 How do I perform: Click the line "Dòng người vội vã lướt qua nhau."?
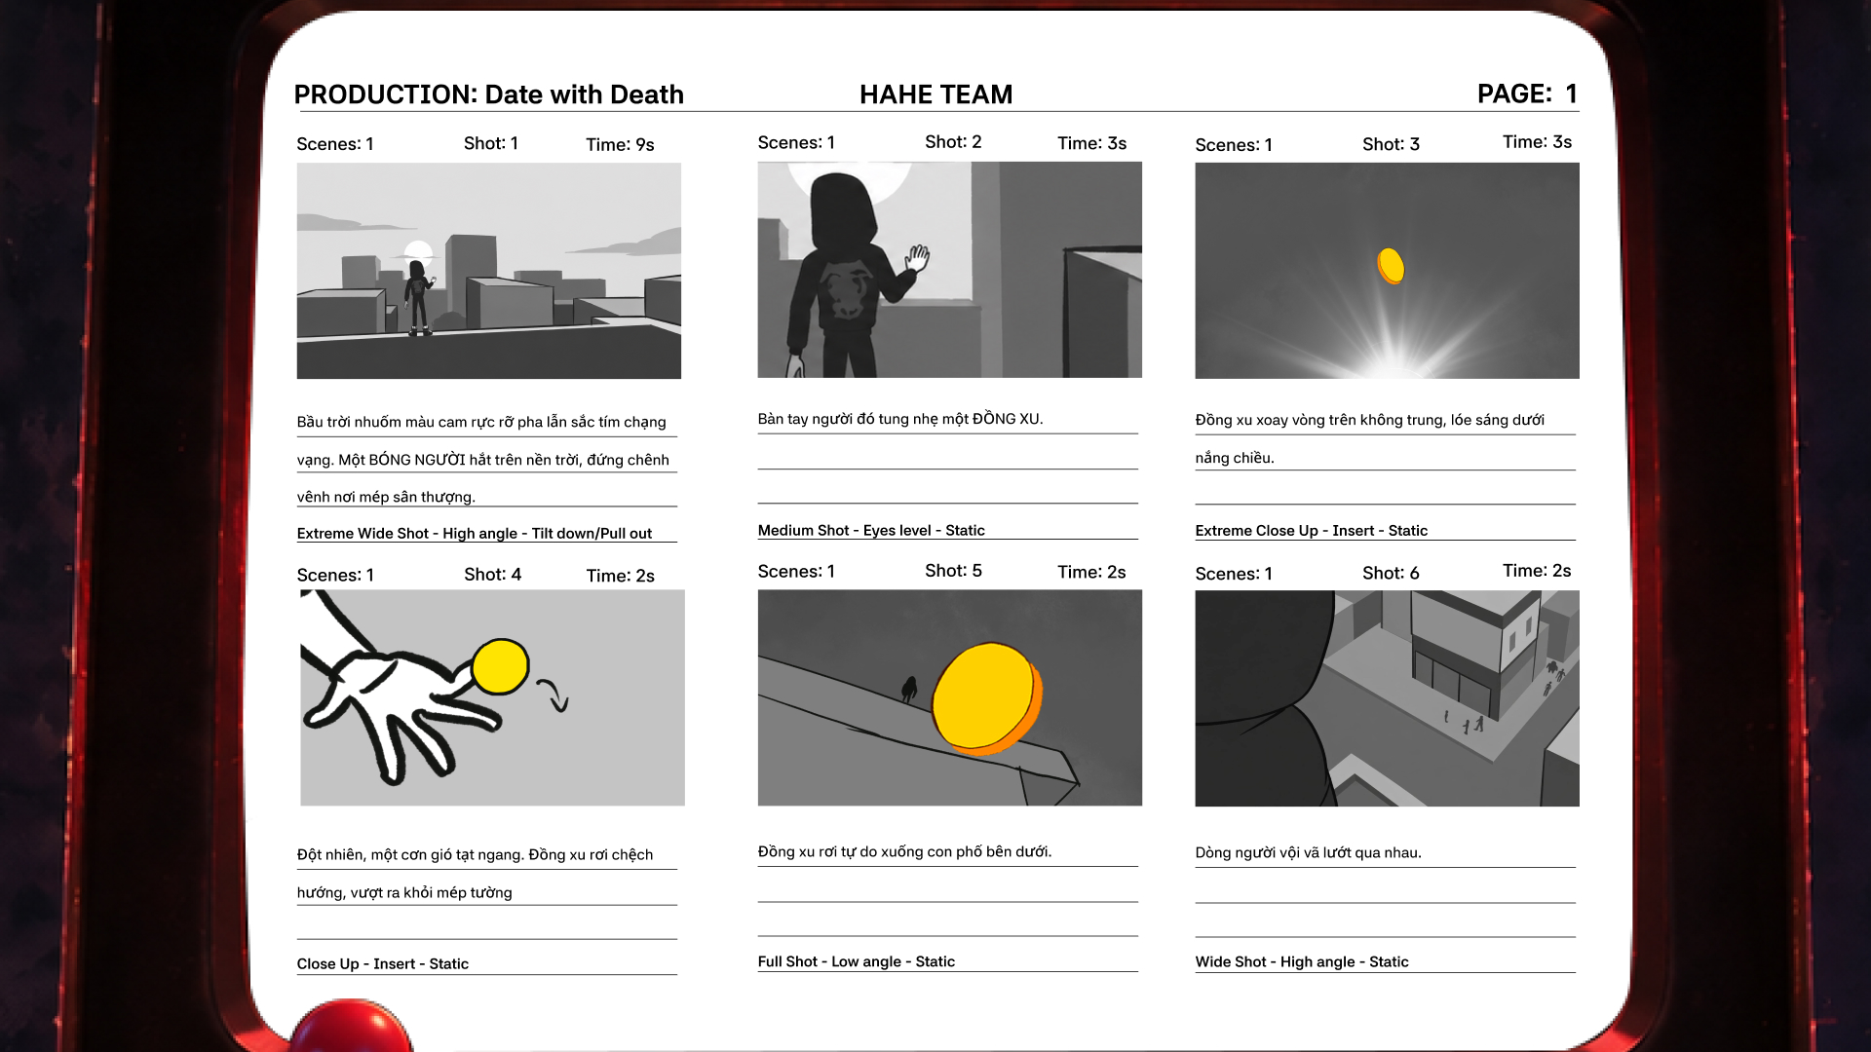(1308, 852)
